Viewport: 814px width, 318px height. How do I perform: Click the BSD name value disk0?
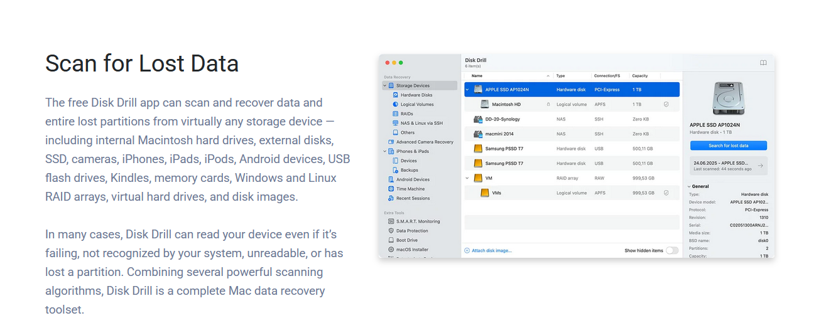pyautogui.click(x=763, y=240)
